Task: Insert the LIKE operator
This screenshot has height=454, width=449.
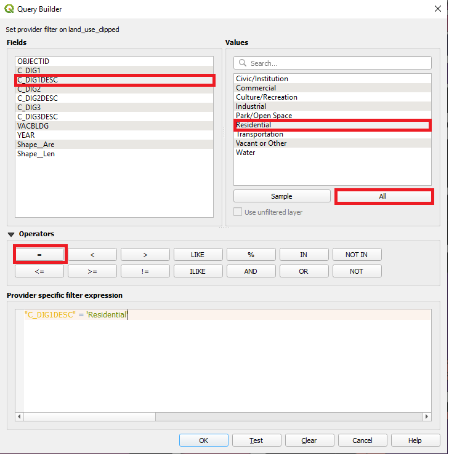Action: [198, 255]
